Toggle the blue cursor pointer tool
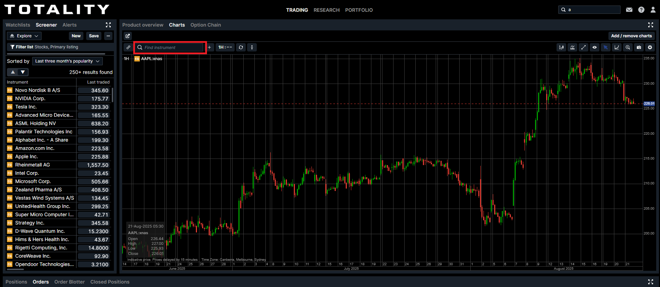This screenshot has height=287, width=660. click(606, 47)
